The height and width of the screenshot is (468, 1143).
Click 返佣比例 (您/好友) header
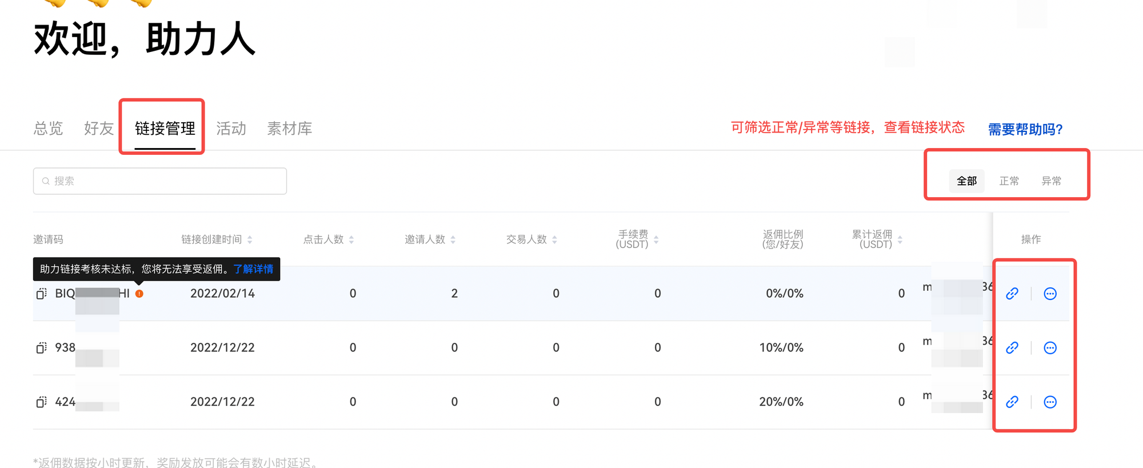click(782, 239)
